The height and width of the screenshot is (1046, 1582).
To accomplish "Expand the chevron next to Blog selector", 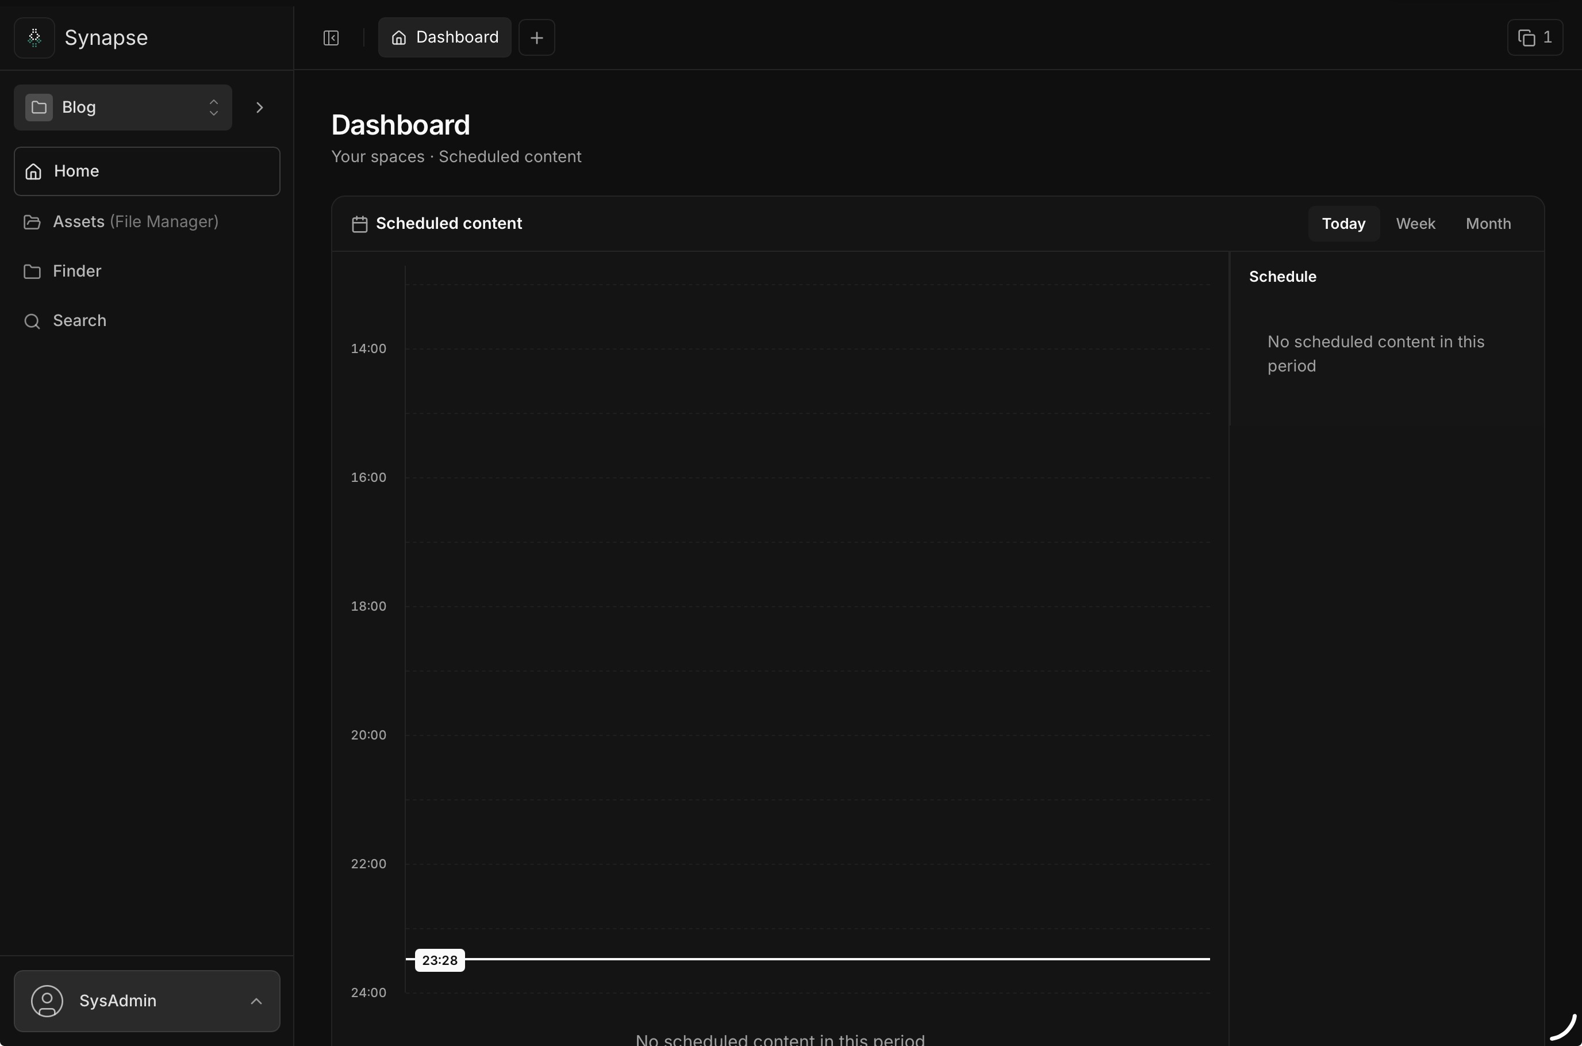I will click(x=260, y=108).
